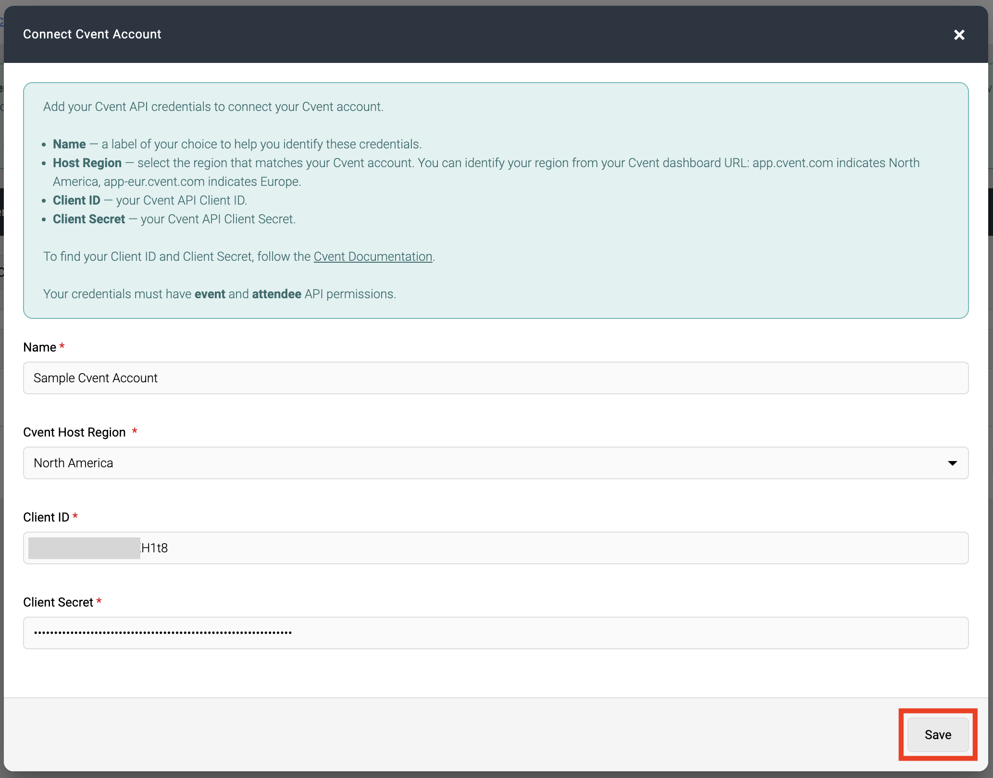Screen dimensions: 993x778
Task: Click the Client Secret input field
Action: pos(496,633)
